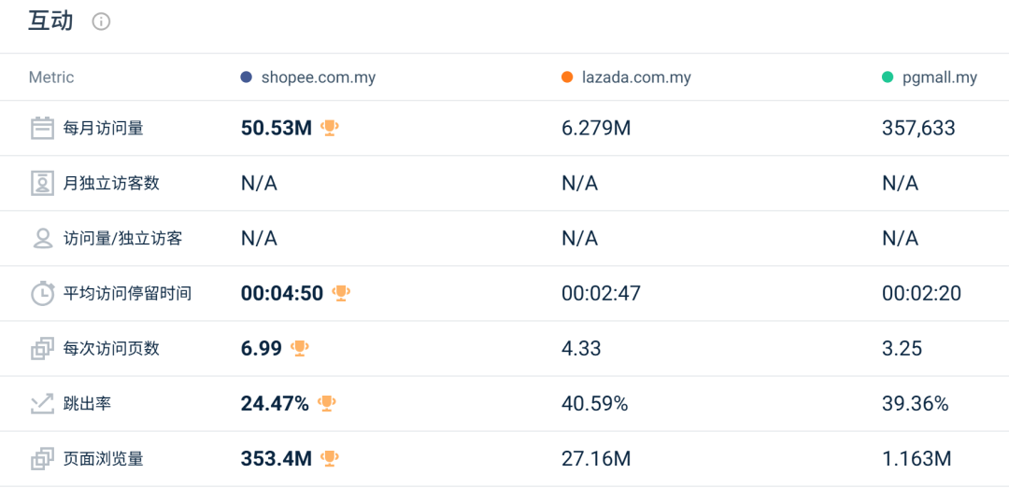The image size is (1009, 488).
Task: Select the 每月访问量 row label
Action: [103, 128]
